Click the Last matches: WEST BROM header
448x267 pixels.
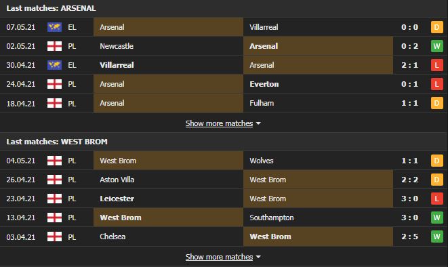click(x=57, y=142)
